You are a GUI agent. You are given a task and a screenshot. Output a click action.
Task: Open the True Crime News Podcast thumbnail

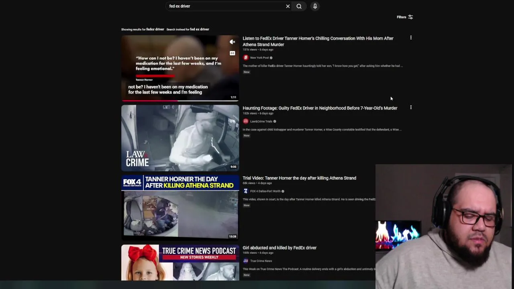[180, 263]
